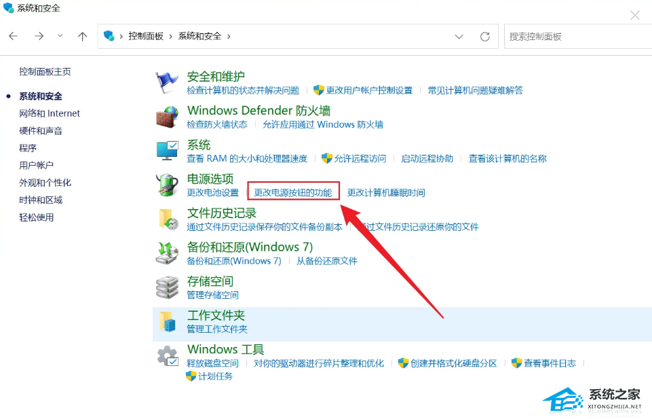Viewport: 652px width, 419px height.
Task: Click the 电源选项 battery icon
Action: [x=167, y=183]
